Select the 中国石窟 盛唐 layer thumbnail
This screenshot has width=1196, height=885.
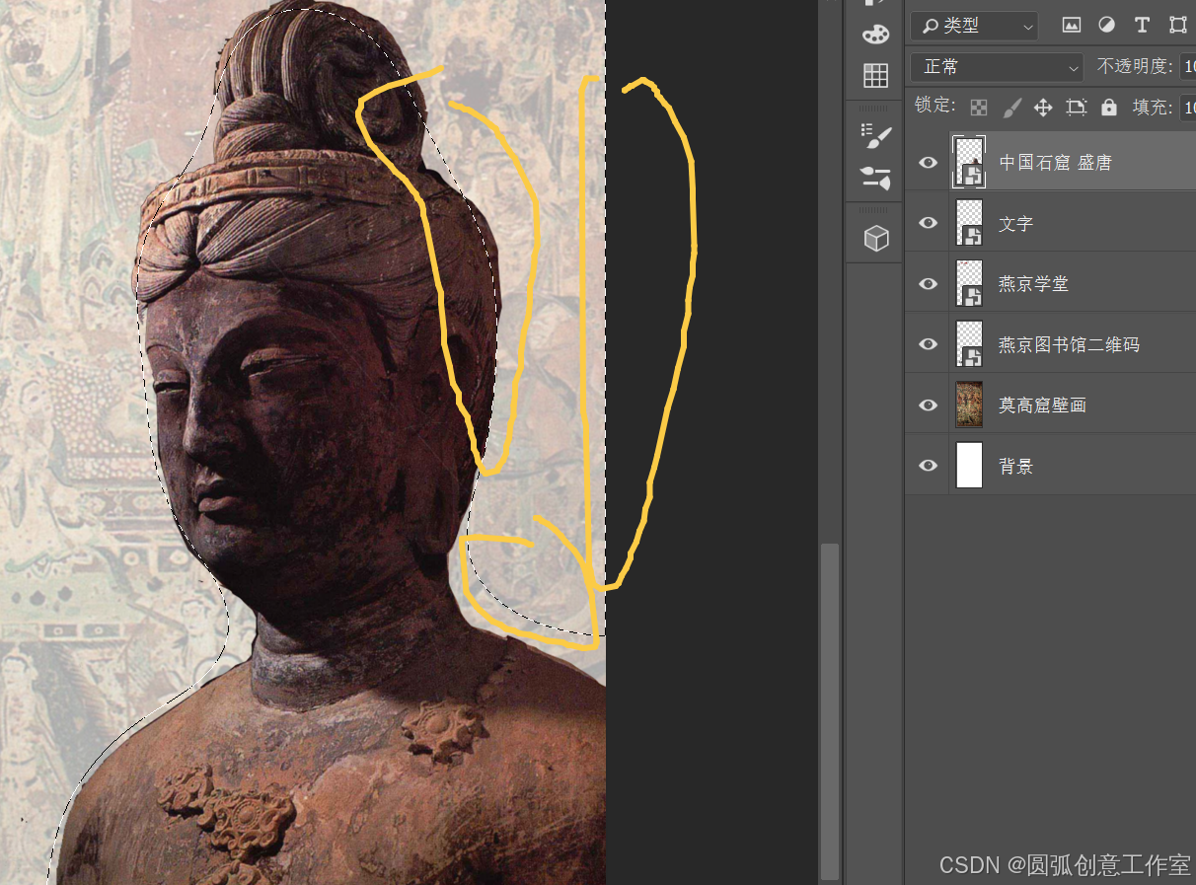point(969,162)
